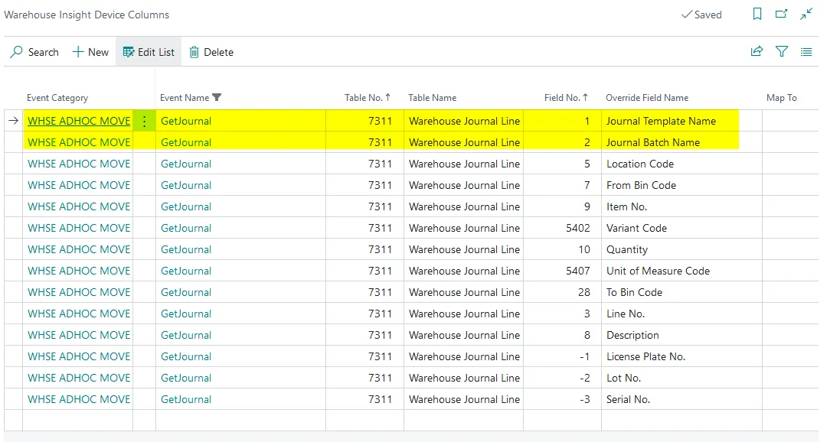Collapse the page with the diagonal arrows icon

[805, 15]
